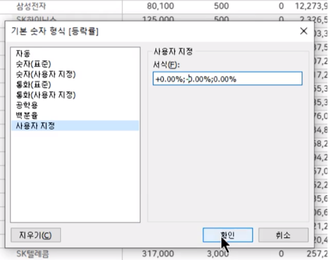This screenshot has width=328, height=260.
Task: Click the 317,000 value cell
Action: (158, 254)
